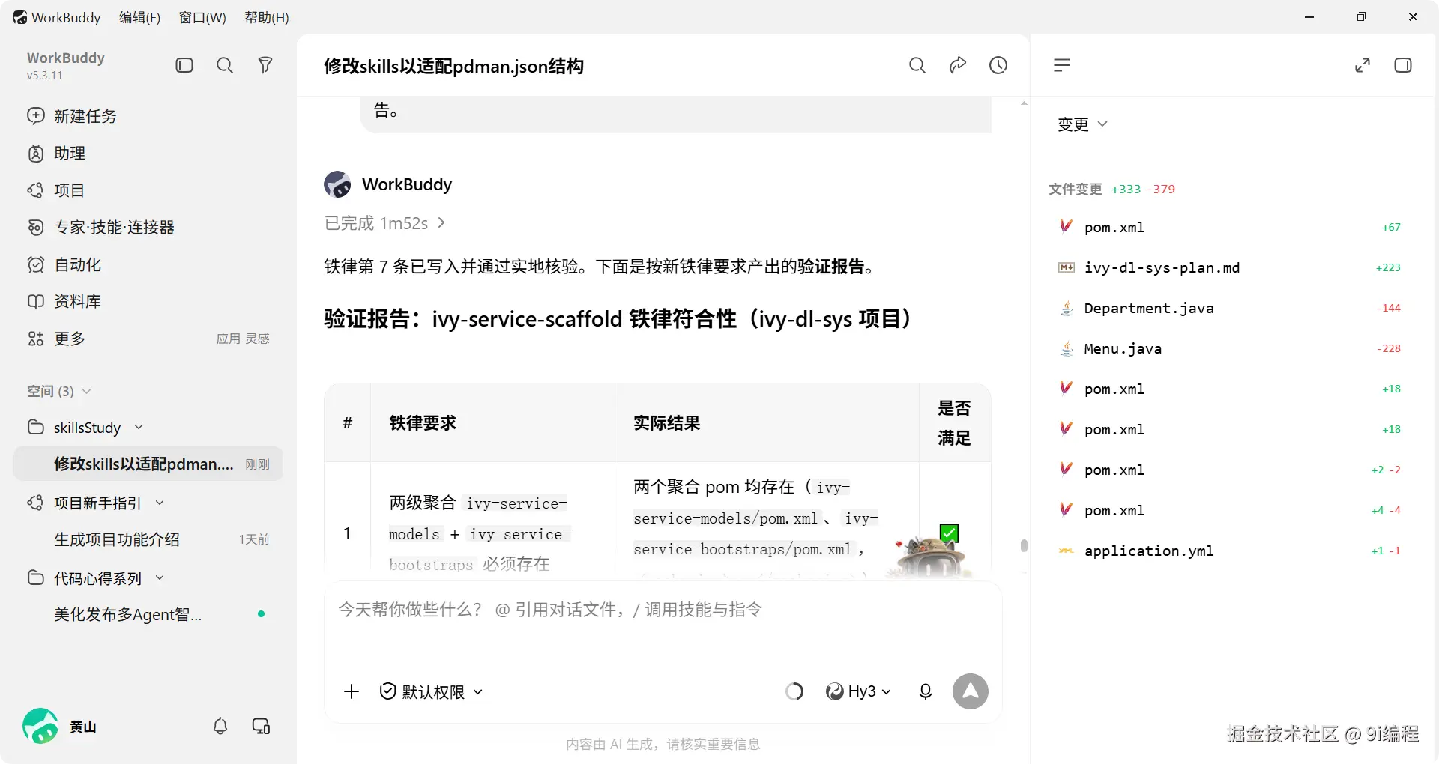Click the 文件变更 heading
The image size is (1439, 764).
point(1075,189)
